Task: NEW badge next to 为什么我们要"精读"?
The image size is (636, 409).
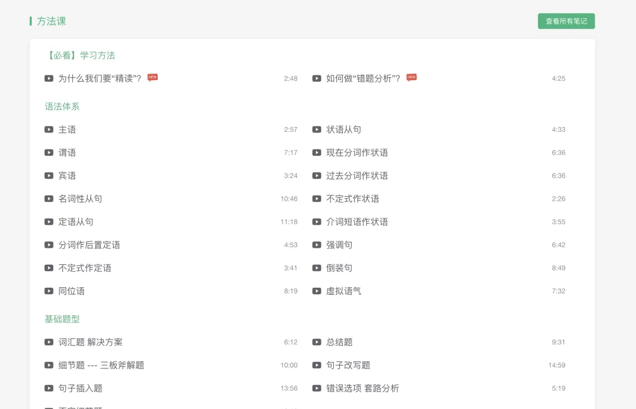Action: 153,78
